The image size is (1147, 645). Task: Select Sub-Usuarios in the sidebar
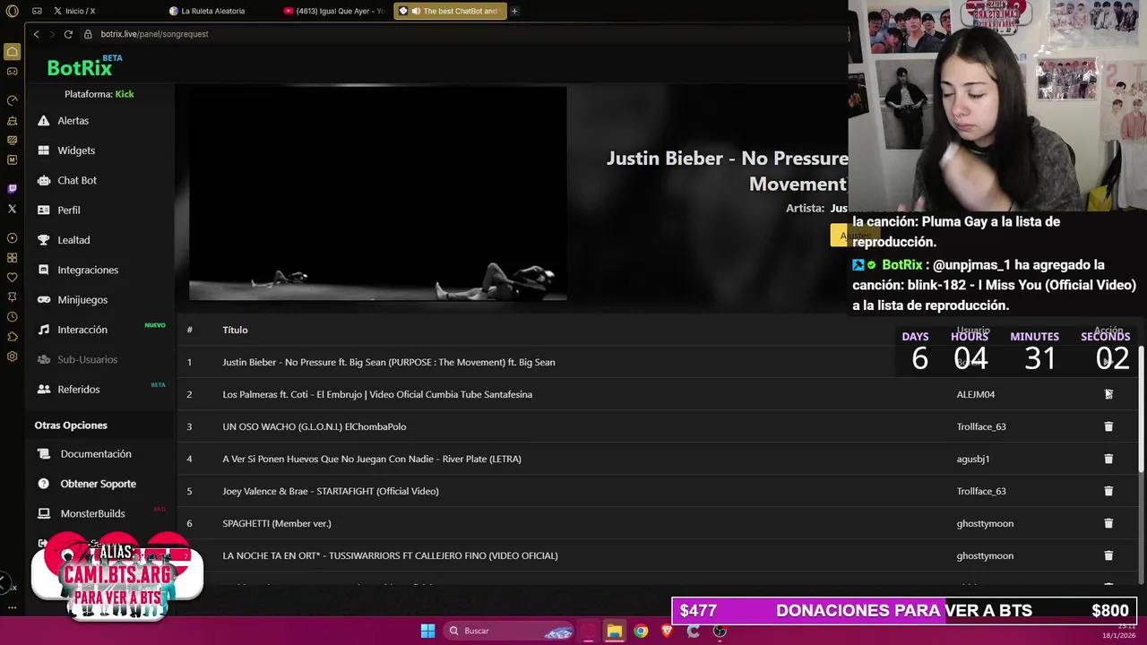pyautogui.click(x=76, y=359)
